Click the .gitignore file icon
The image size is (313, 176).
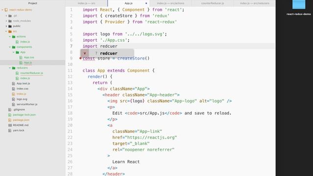click(10, 110)
